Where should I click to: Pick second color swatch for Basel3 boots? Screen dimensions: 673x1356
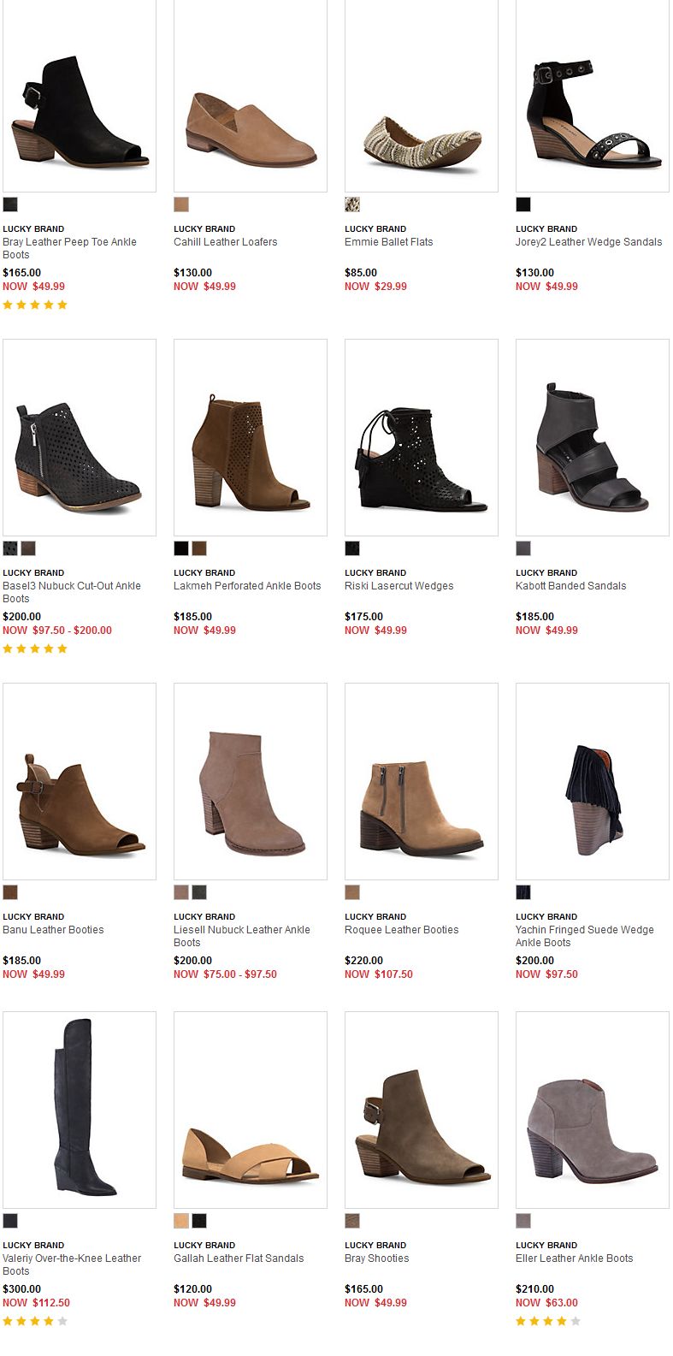click(x=28, y=548)
